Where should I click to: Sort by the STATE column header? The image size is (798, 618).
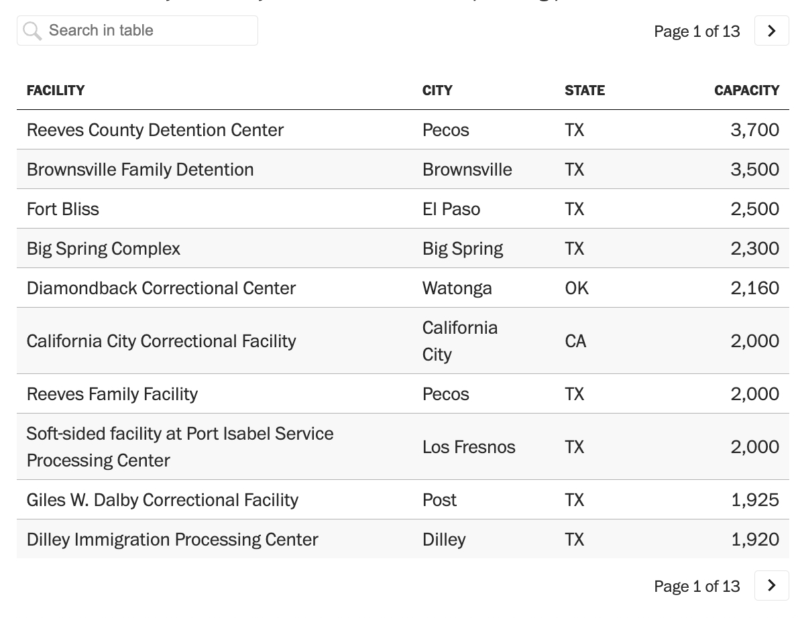584,90
